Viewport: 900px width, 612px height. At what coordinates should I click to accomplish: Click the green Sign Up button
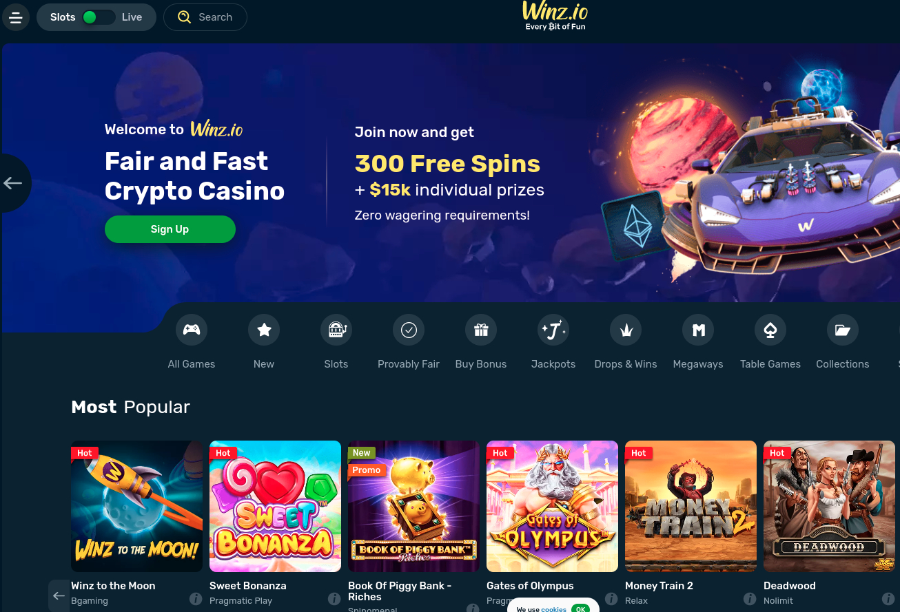click(170, 229)
